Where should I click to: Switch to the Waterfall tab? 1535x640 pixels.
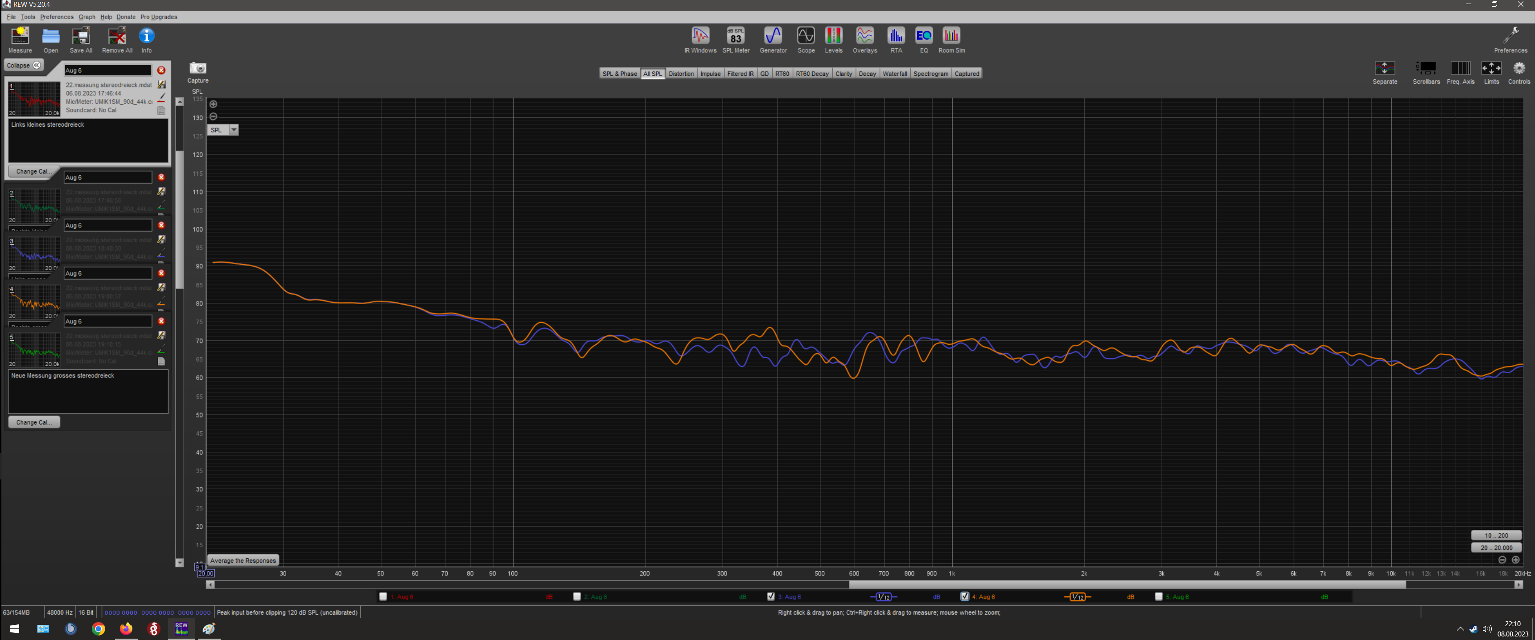pyautogui.click(x=894, y=74)
